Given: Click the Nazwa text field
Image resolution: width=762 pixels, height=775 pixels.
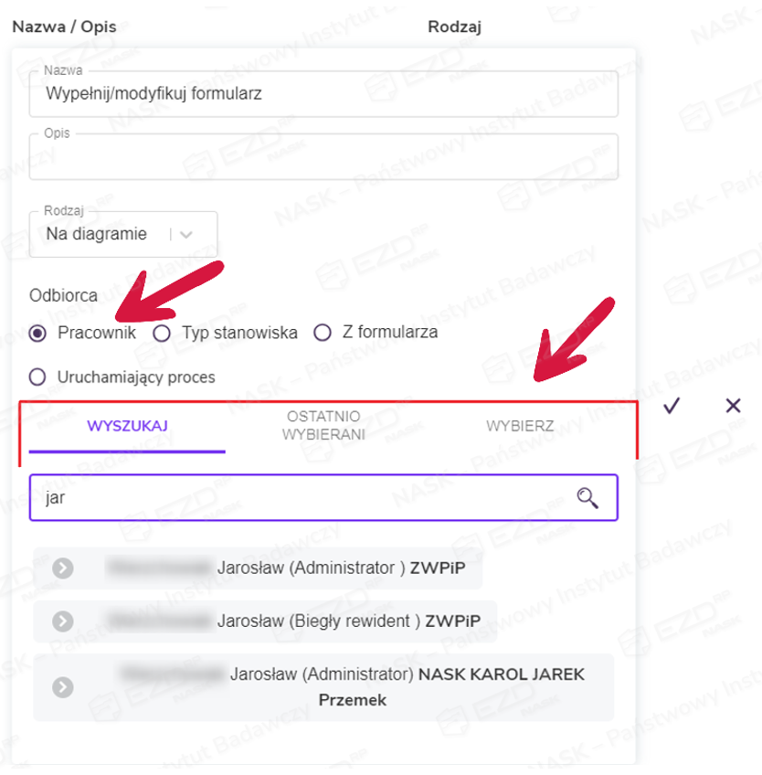Looking at the screenshot, I should pyautogui.click(x=323, y=94).
